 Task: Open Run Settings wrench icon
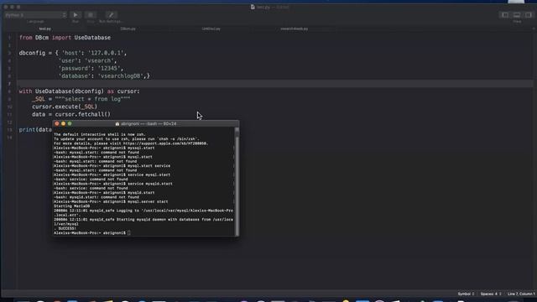[x=111, y=15]
